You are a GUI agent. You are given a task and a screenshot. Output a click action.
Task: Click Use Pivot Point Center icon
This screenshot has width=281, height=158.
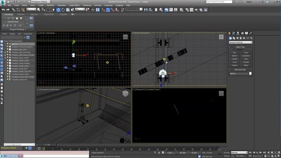click(88, 10)
